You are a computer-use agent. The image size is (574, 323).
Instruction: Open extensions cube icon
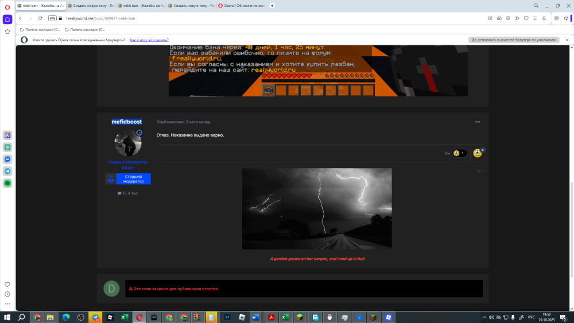click(566, 18)
